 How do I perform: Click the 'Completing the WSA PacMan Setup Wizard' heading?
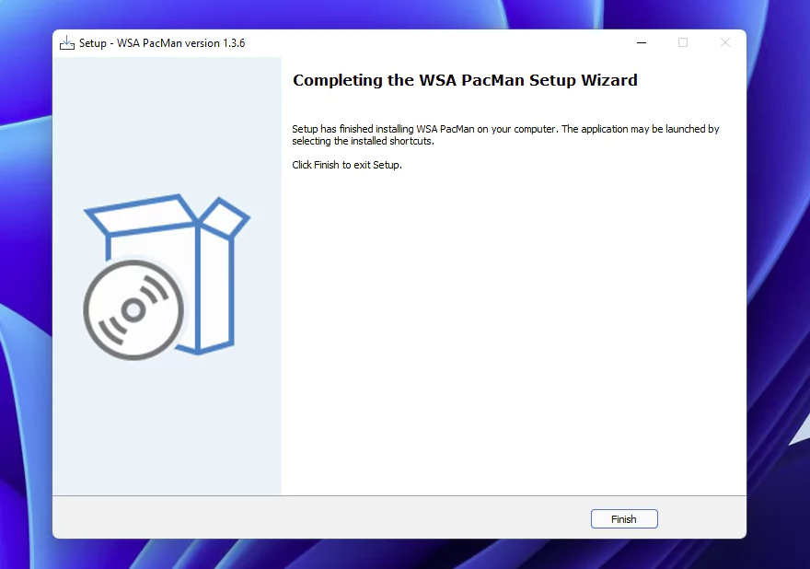click(465, 80)
